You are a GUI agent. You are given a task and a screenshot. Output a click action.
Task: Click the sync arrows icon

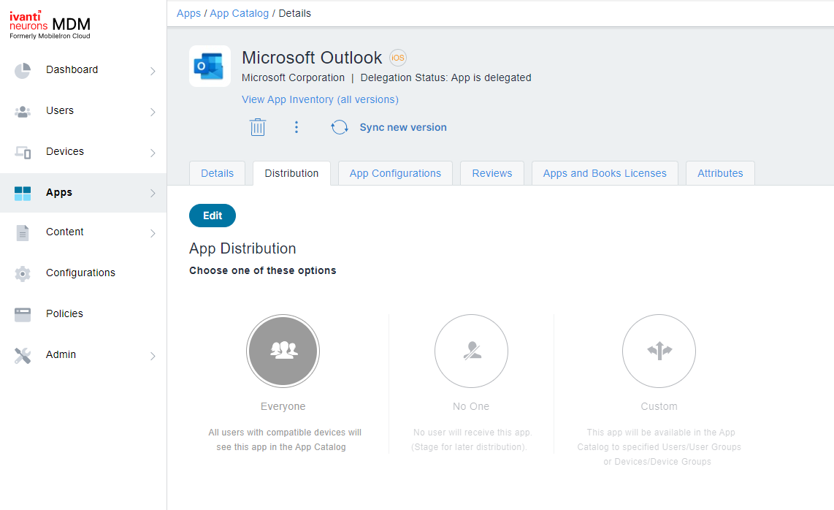[340, 127]
